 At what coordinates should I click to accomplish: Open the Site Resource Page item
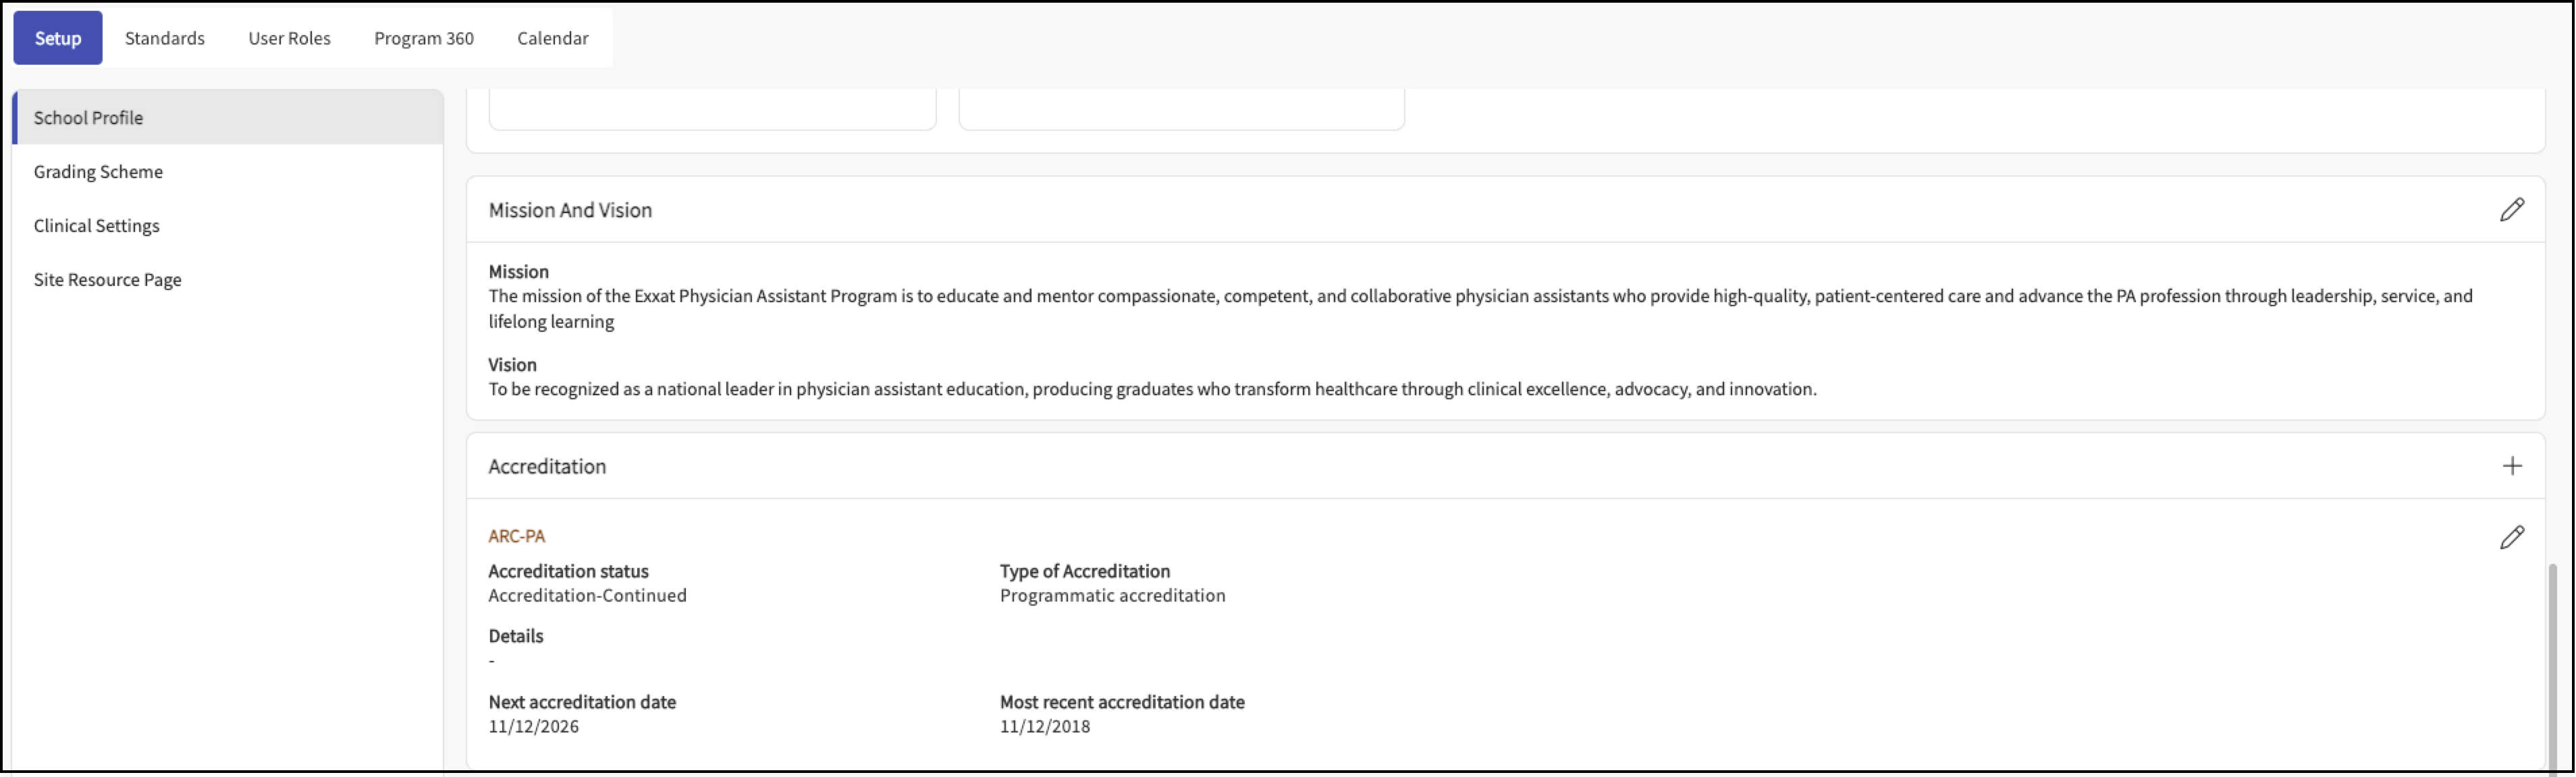coord(107,280)
